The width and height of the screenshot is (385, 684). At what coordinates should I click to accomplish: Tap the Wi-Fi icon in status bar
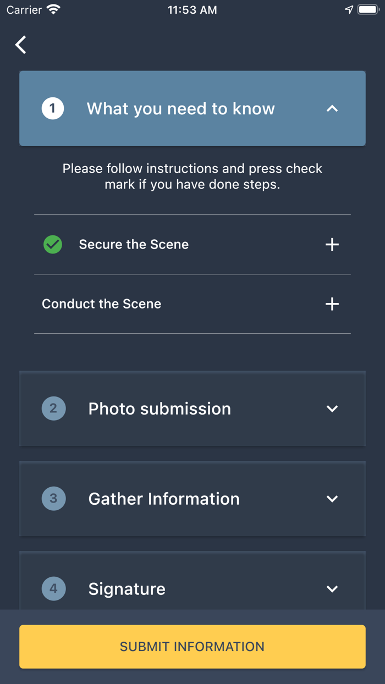click(54, 10)
